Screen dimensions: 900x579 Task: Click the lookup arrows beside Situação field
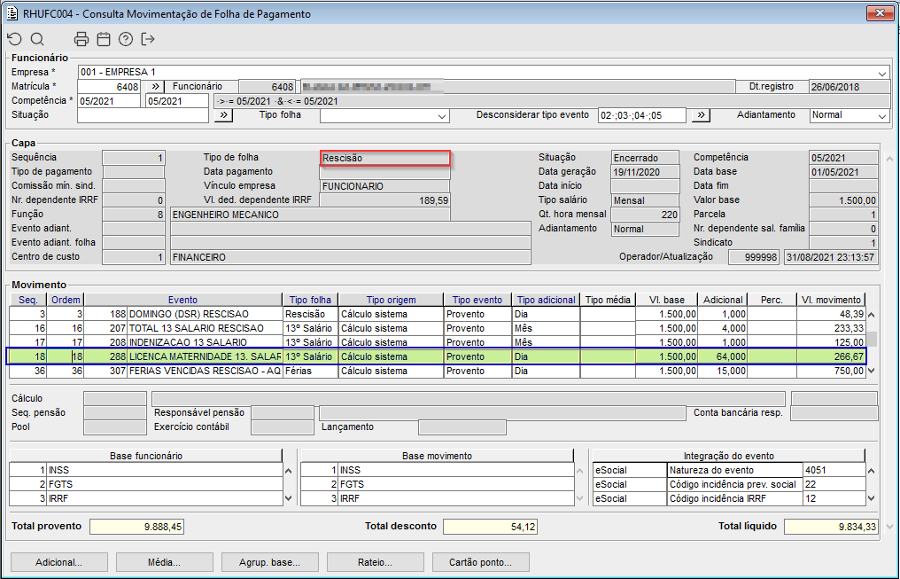(222, 115)
